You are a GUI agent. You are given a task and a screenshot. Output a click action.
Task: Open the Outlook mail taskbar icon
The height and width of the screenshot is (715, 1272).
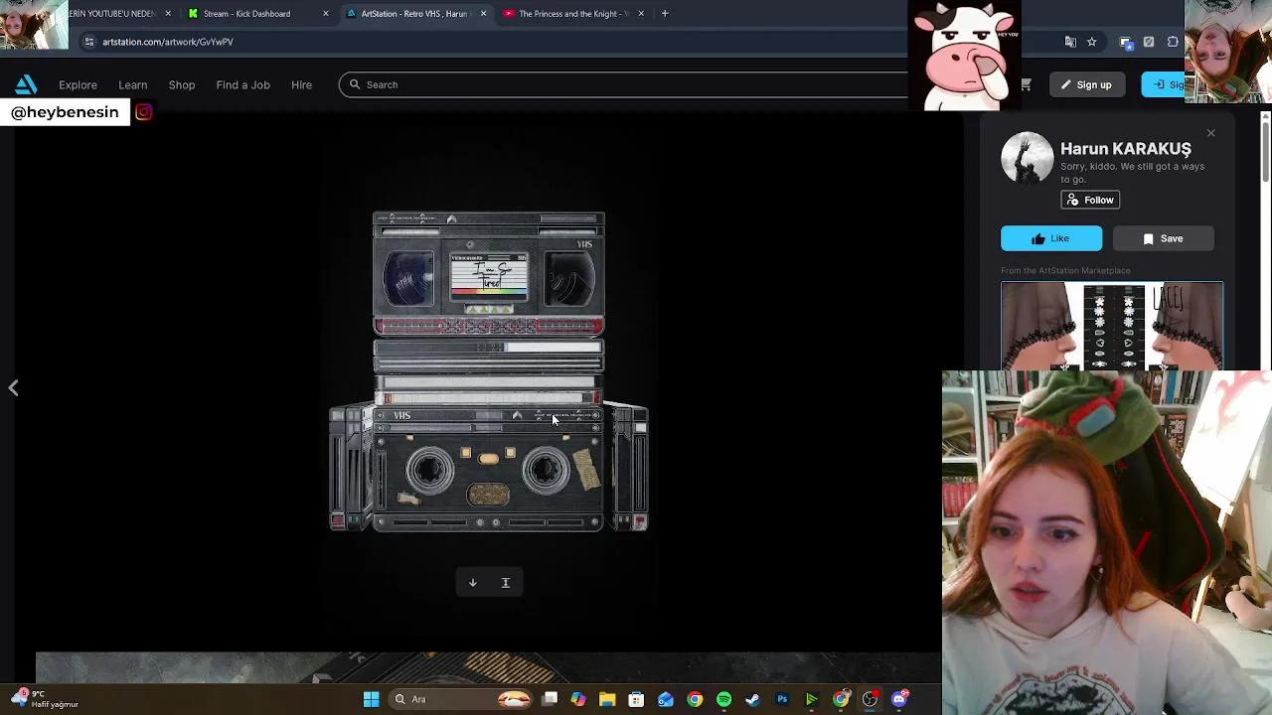coord(665,699)
